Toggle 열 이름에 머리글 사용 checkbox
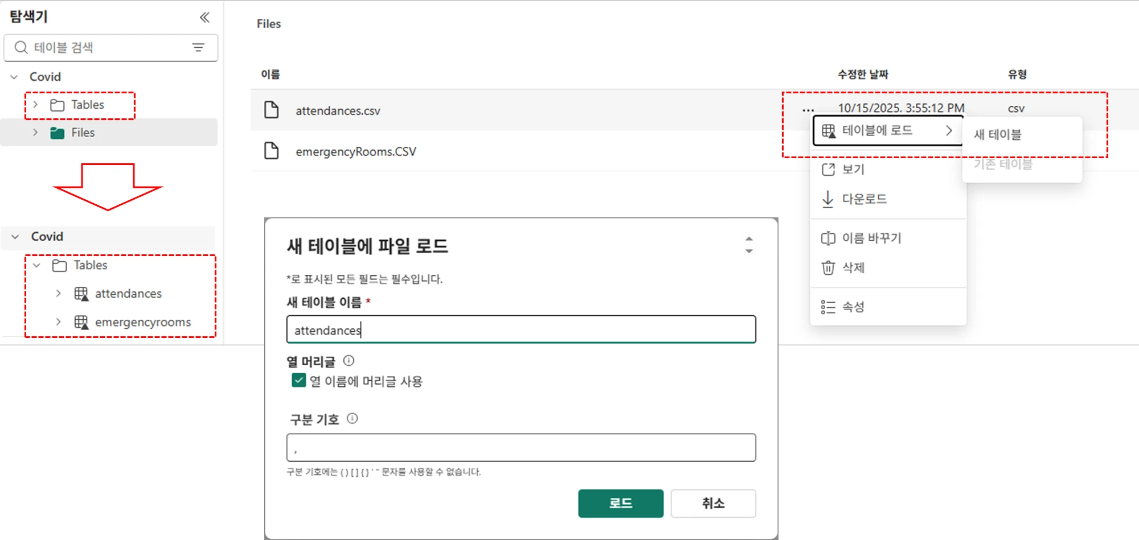1139x540 pixels. tap(299, 381)
